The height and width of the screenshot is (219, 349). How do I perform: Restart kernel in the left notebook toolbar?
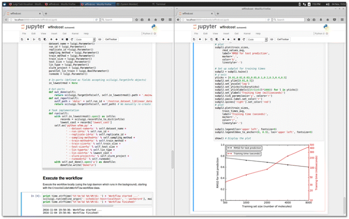(x=72, y=39)
